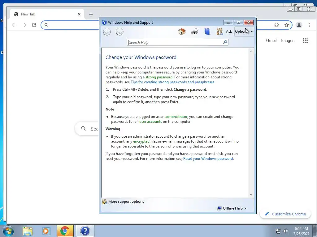Screen dimensions: 317x237
Task: Open the strong password definition link
Action: click(x=159, y=77)
